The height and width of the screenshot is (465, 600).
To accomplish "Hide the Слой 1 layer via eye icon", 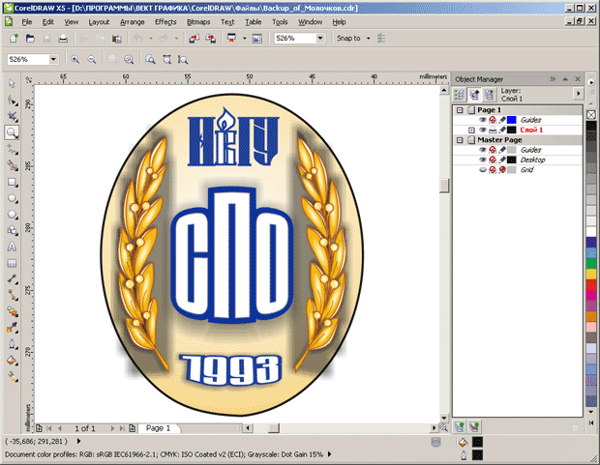I will click(482, 130).
